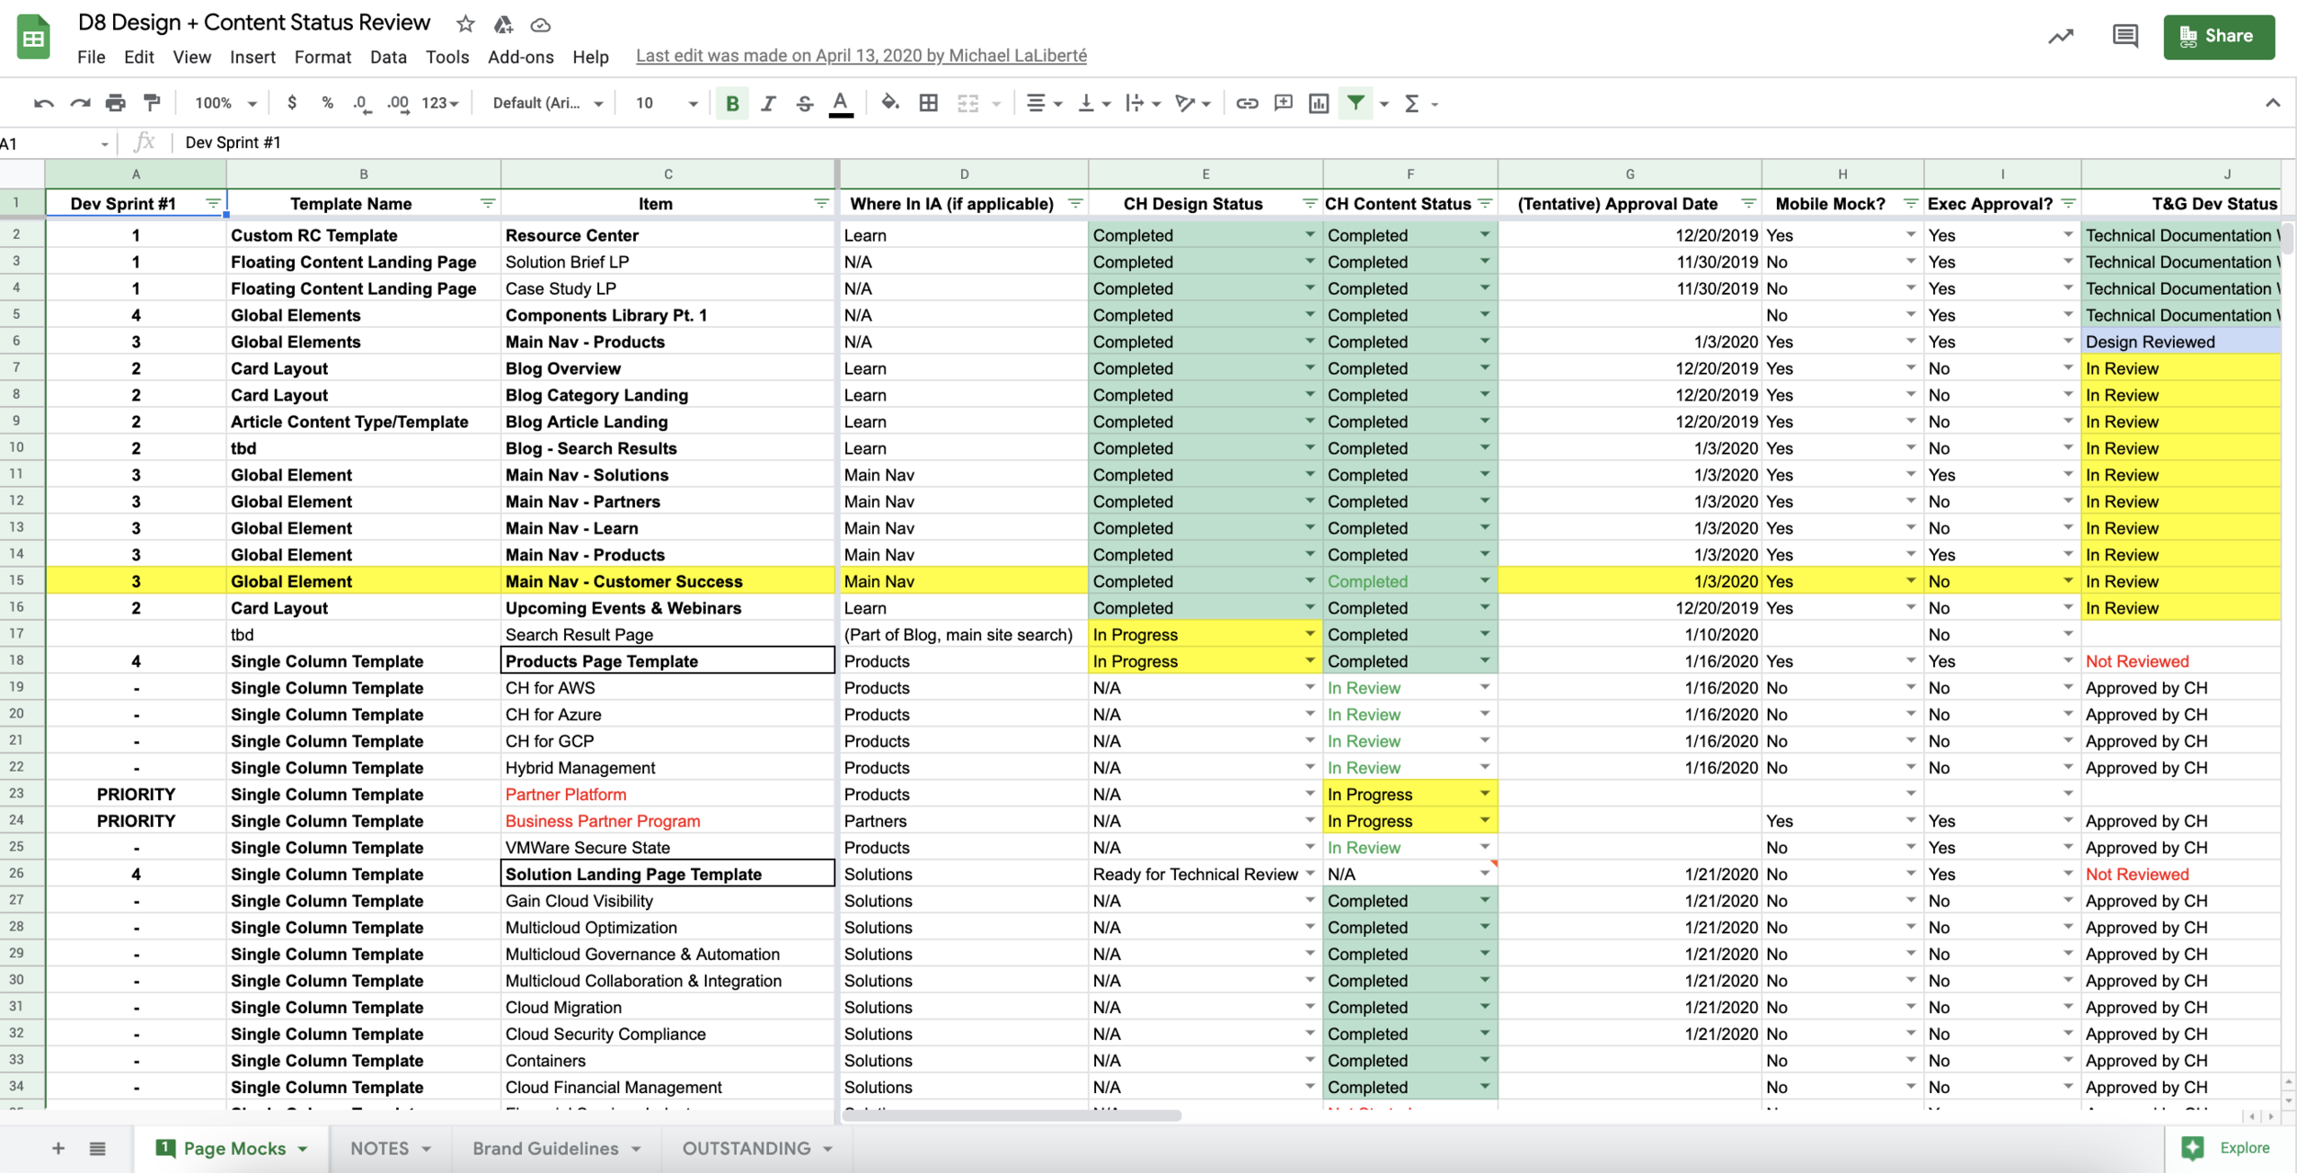This screenshot has width=2297, height=1173.
Task: Click the Print icon in the toolbar
Action: tap(115, 103)
